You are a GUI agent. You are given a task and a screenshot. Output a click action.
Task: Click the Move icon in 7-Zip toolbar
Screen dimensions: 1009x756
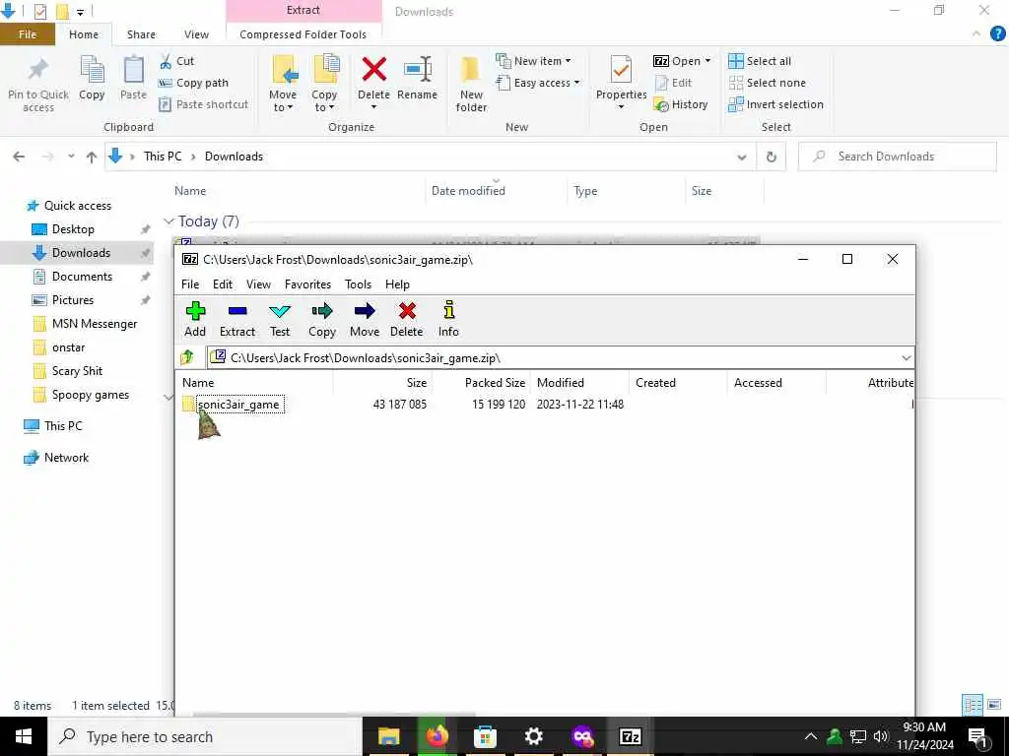(x=365, y=320)
